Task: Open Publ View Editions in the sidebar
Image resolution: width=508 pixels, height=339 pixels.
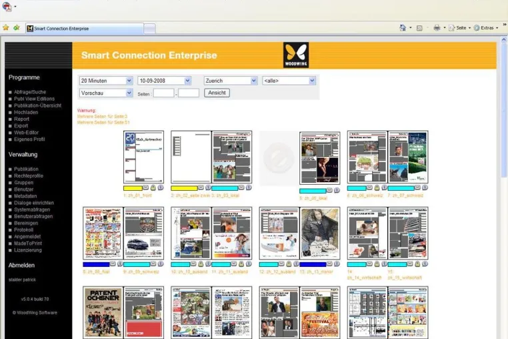Action: click(34, 99)
